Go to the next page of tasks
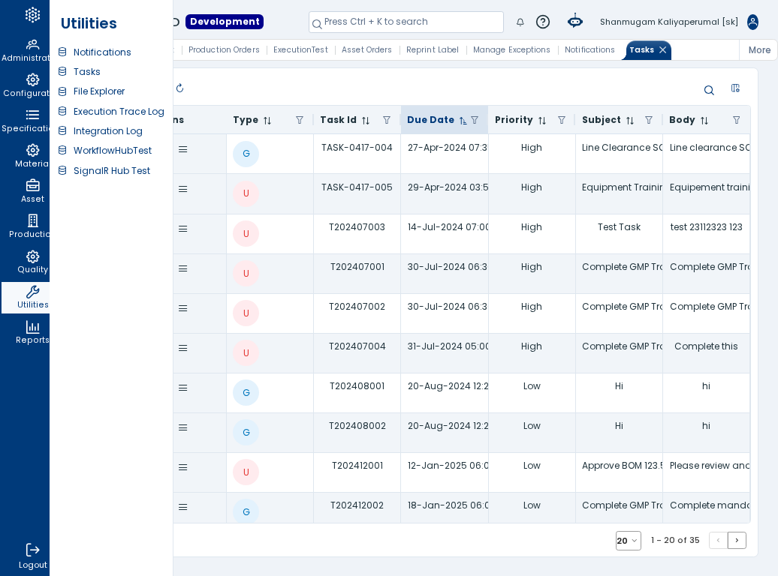Screen dimensions: 778x576 737,540
